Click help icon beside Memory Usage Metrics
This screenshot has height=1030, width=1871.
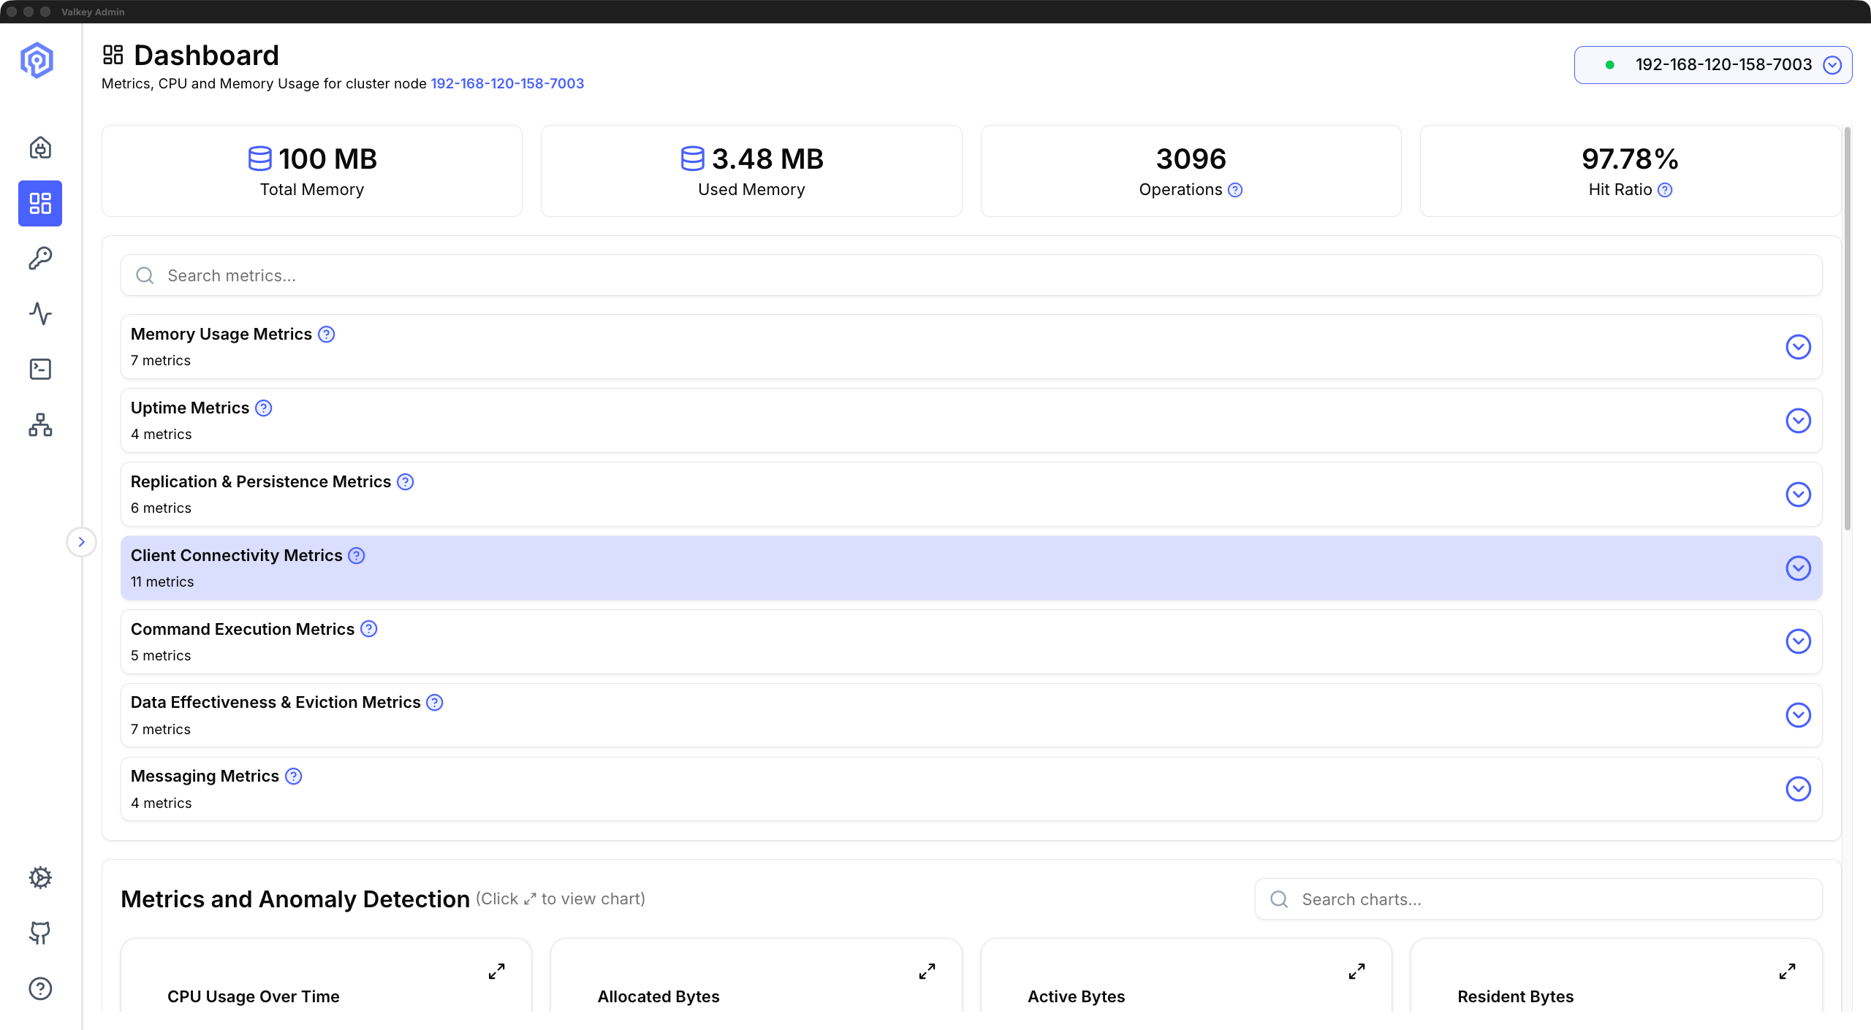(327, 335)
